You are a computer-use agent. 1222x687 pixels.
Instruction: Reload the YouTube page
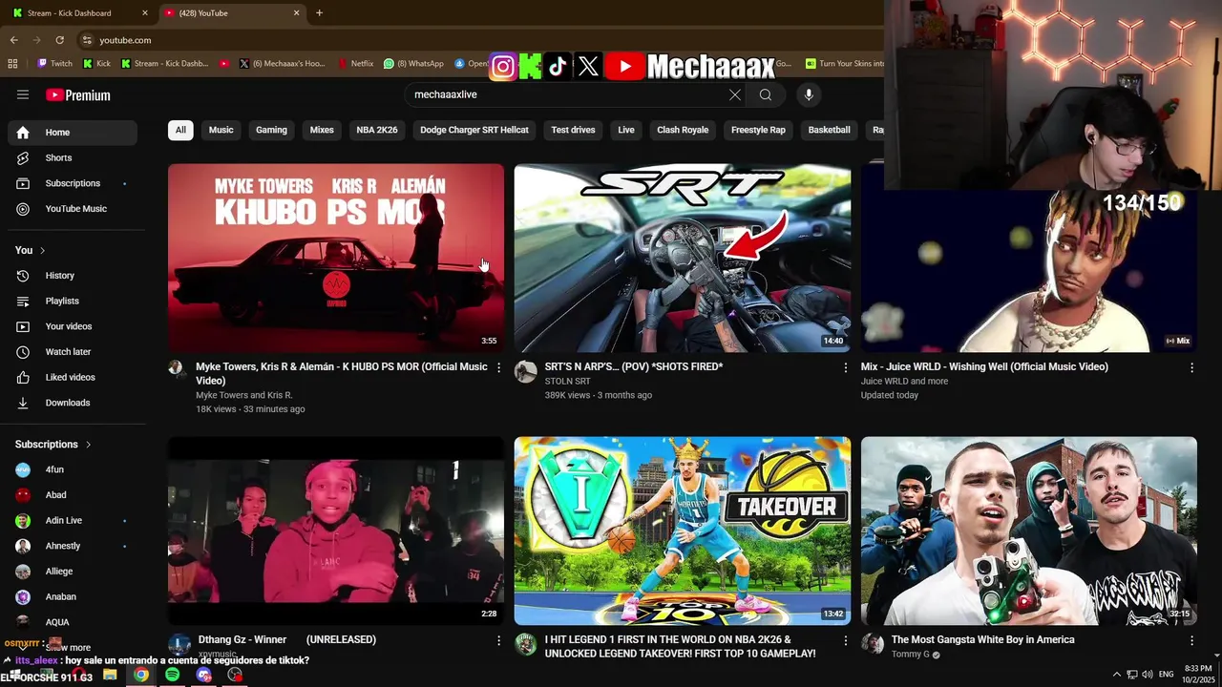[59, 40]
